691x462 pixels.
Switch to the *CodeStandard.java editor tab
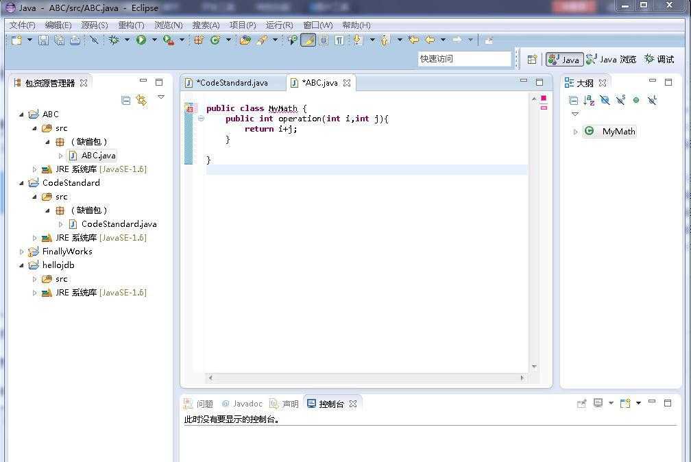pyautogui.click(x=232, y=83)
